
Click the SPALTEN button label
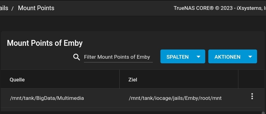[177, 57]
